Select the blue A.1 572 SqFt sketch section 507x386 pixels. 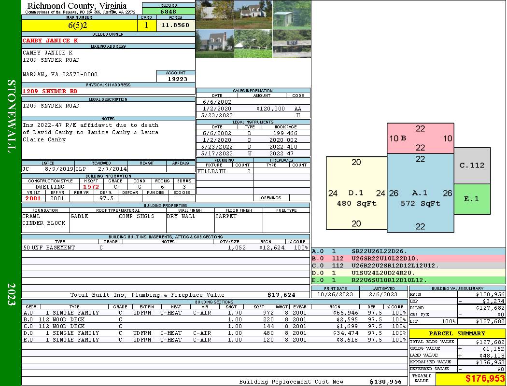421,193
